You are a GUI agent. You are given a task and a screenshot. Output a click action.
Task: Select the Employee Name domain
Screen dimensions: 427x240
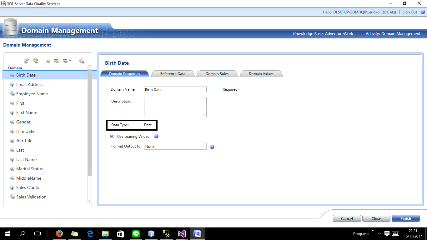[x=32, y=94]
